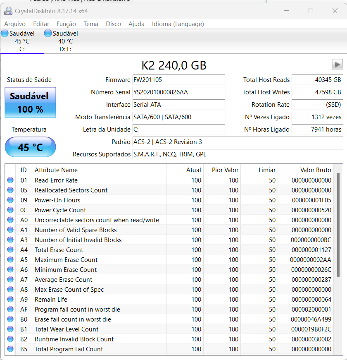
Task: Click the Nº Horas Ligado value 7941 horas
Action: (317, 129)
